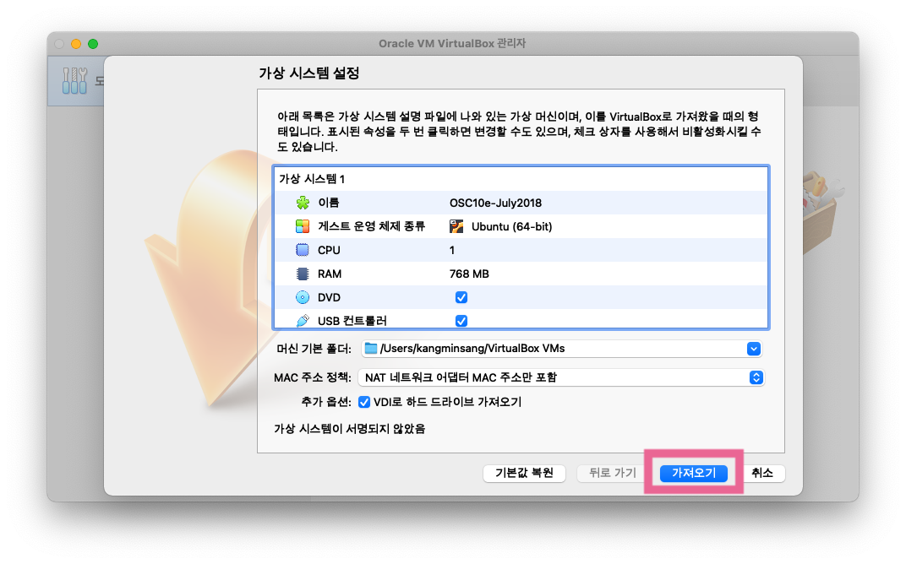Click the RAM module icon

303,274
